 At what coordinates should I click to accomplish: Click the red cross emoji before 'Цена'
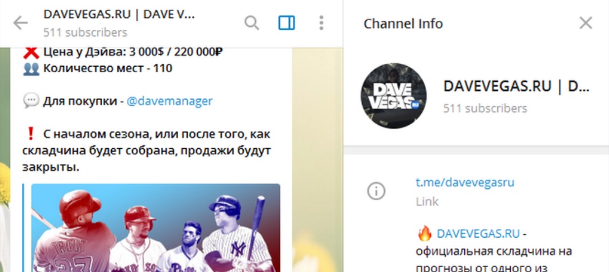click(31, 52)
